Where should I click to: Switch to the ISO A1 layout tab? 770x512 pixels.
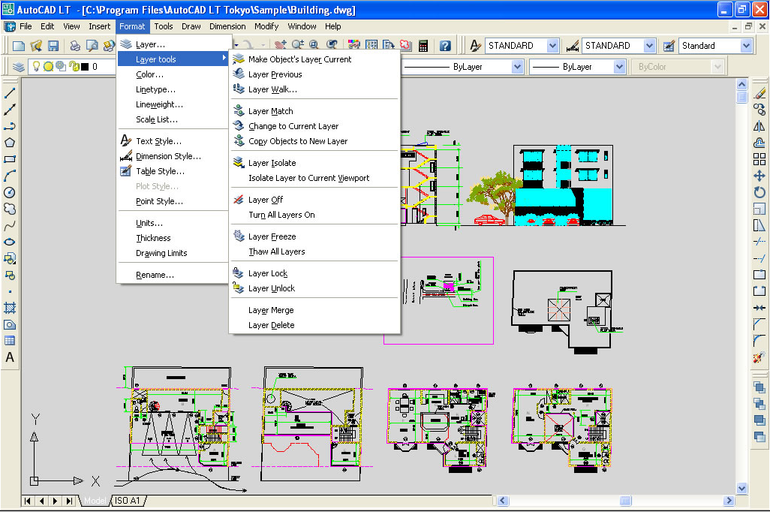[x=128, y=501]
